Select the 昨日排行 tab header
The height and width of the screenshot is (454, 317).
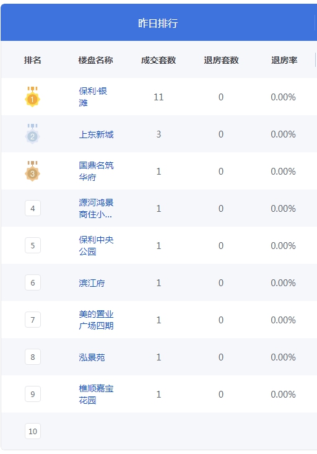click(x=158, y=22)
